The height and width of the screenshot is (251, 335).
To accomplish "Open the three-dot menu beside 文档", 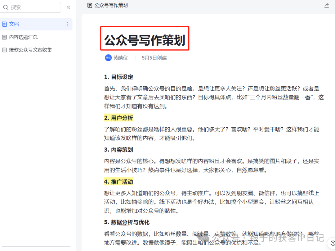I will [x=68, y=24].
